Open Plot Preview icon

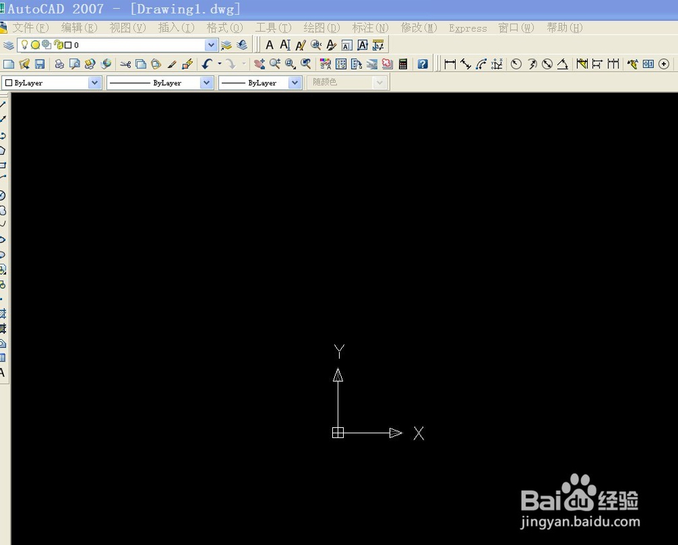[75, 64]
